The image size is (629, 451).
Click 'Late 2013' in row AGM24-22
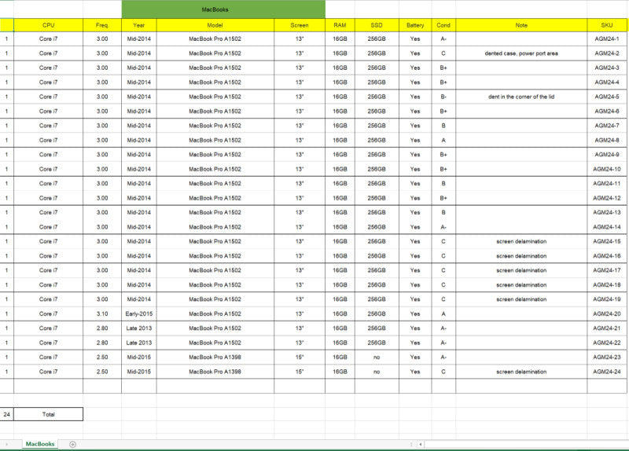click(x=139, y=343)
